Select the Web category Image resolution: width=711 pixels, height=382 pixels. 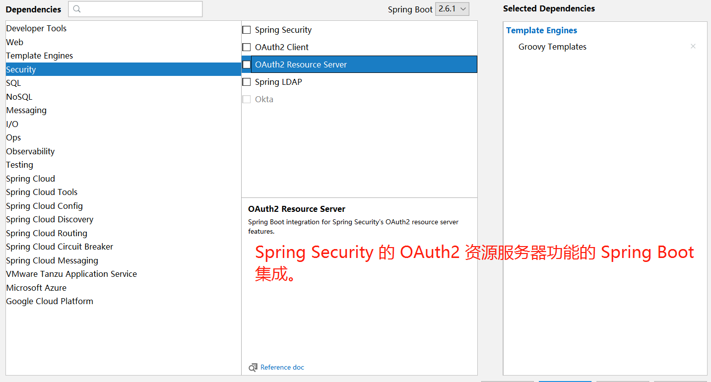(x=14, y=42)
